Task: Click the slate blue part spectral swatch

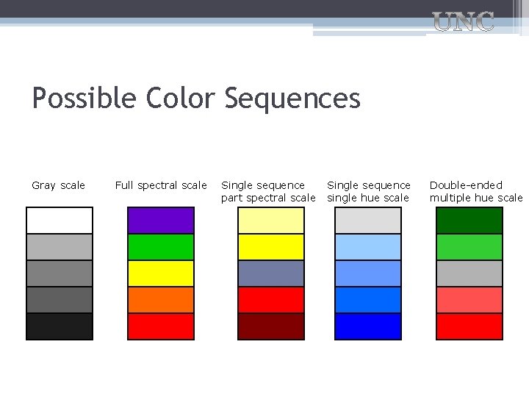Action: [271, 273]
